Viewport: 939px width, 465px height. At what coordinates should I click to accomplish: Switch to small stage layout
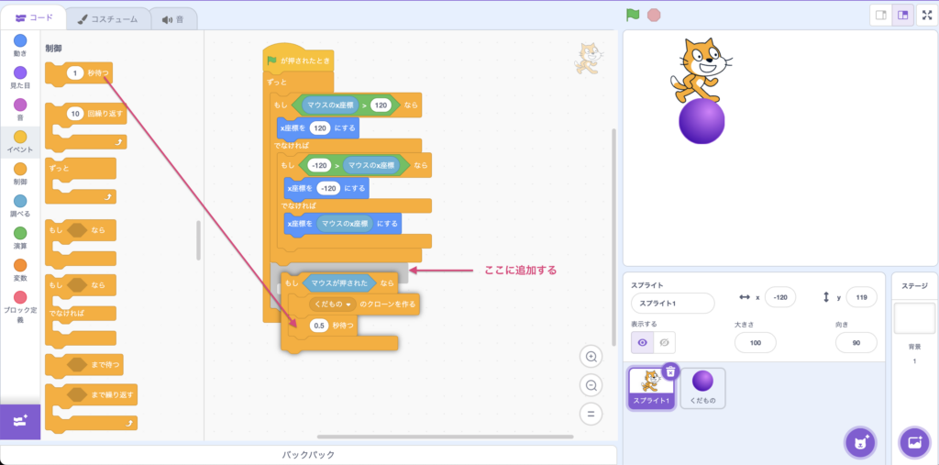[880, 15]
